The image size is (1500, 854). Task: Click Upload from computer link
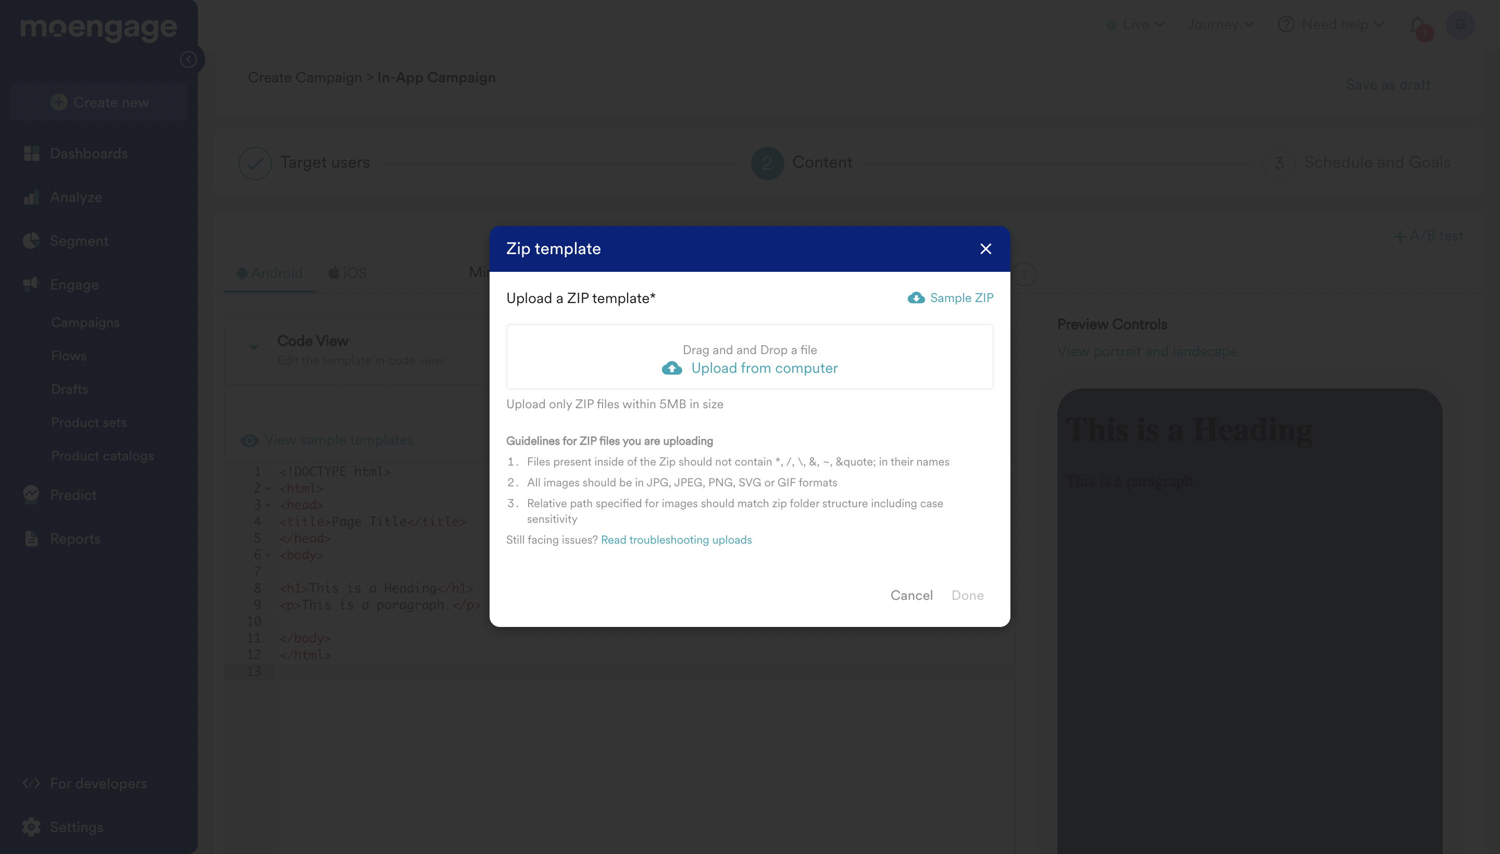pos(764,368)
